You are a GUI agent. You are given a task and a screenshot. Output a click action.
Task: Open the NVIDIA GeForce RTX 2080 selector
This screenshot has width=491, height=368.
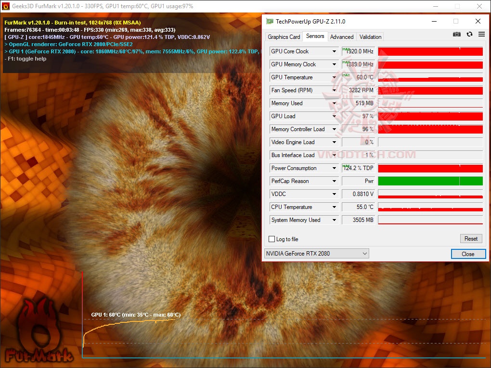[317, 253]
